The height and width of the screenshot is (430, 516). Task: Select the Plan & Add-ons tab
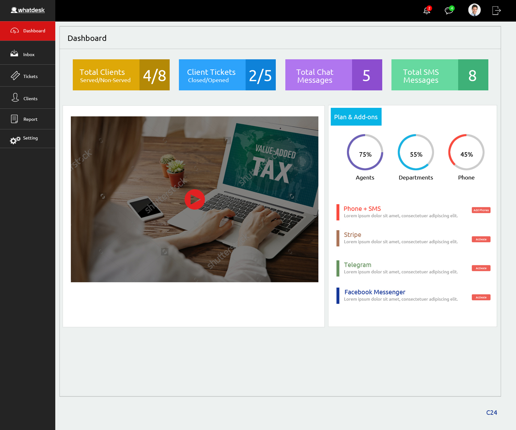[356, 117]
